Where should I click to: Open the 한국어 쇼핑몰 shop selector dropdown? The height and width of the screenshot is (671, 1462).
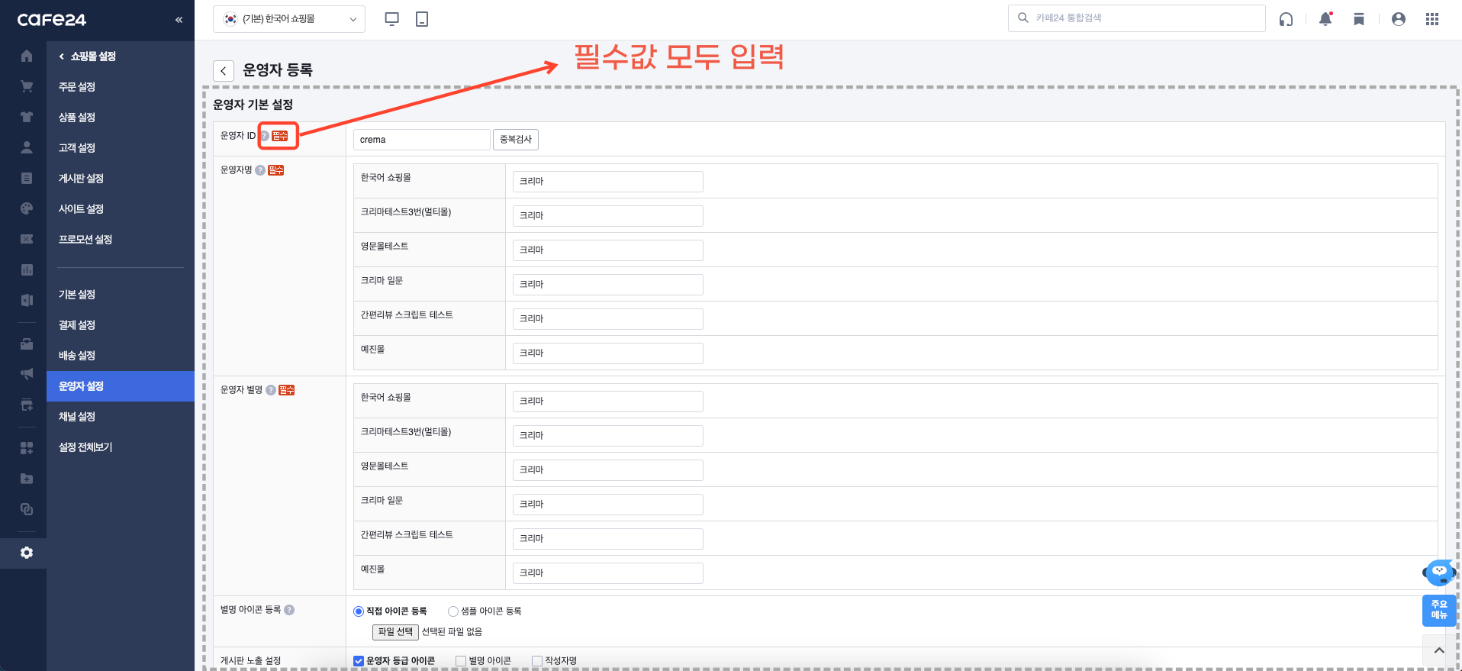[x=289, y=19]
